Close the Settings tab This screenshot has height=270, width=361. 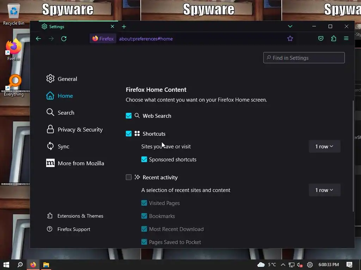pos(112,26)
